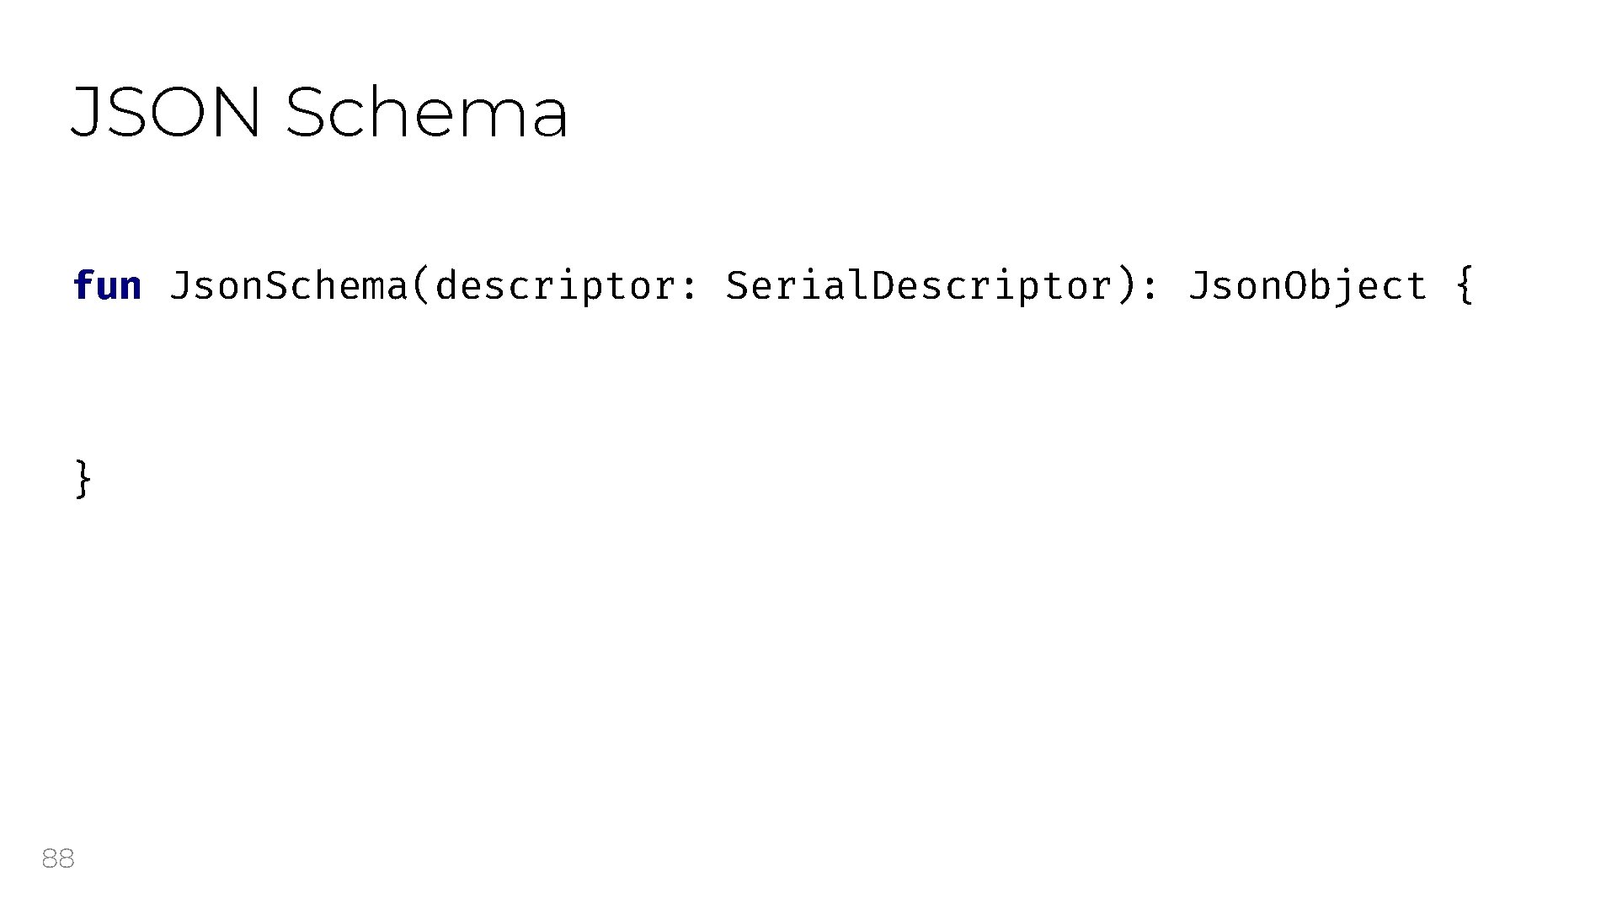The image size is (1617, 909).
Task: Click the word "Schema" in the slide title
Action: [427, 113]
